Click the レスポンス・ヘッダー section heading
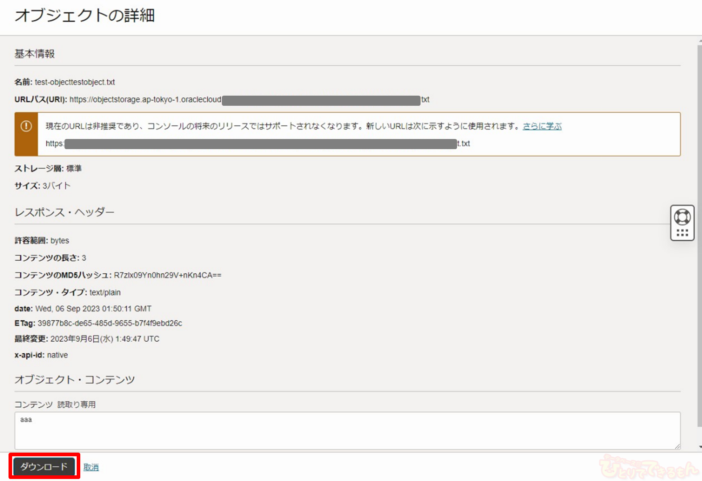The image size is (702, 481). pyautogui.click(x=64, y=212)
